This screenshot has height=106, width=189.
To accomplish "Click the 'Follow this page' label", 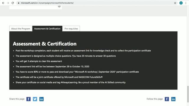I will point(155,99).
